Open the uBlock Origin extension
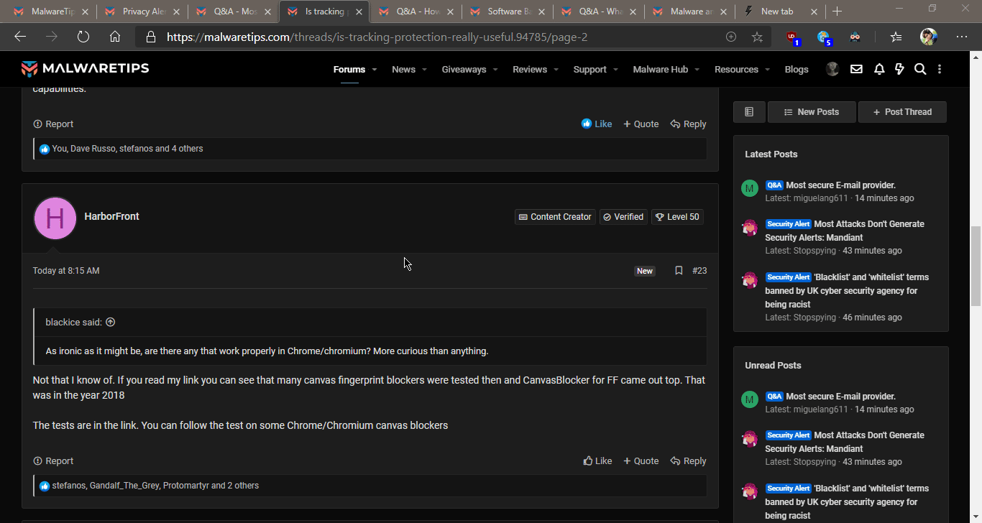The image size is (982, 523). point(792,37)
